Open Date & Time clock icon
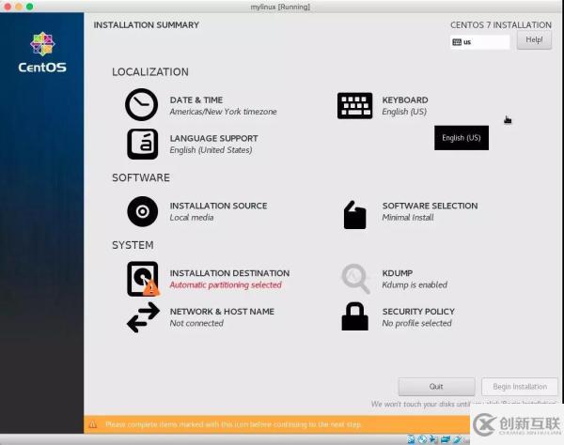 click(141, 104)
